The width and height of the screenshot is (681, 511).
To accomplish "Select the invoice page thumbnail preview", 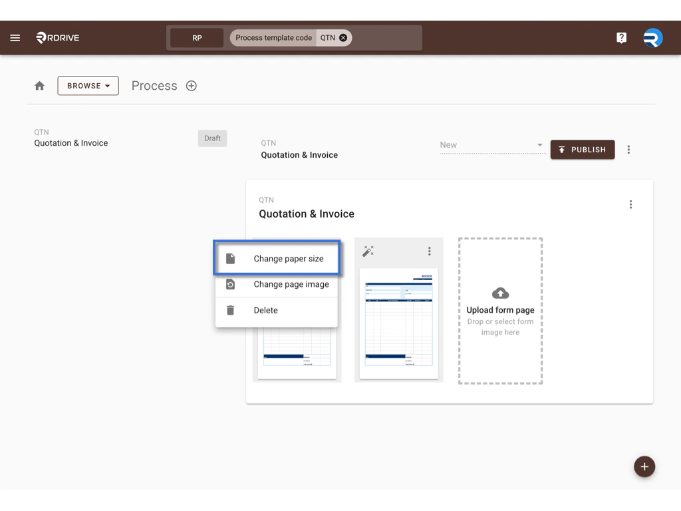I will (x=398, y=324).
